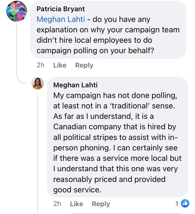Image resolution: width=195 pixels, height=214 pixels.
Task: Click the blue thumbs-up reaction icon
Action: click(185, 204)
